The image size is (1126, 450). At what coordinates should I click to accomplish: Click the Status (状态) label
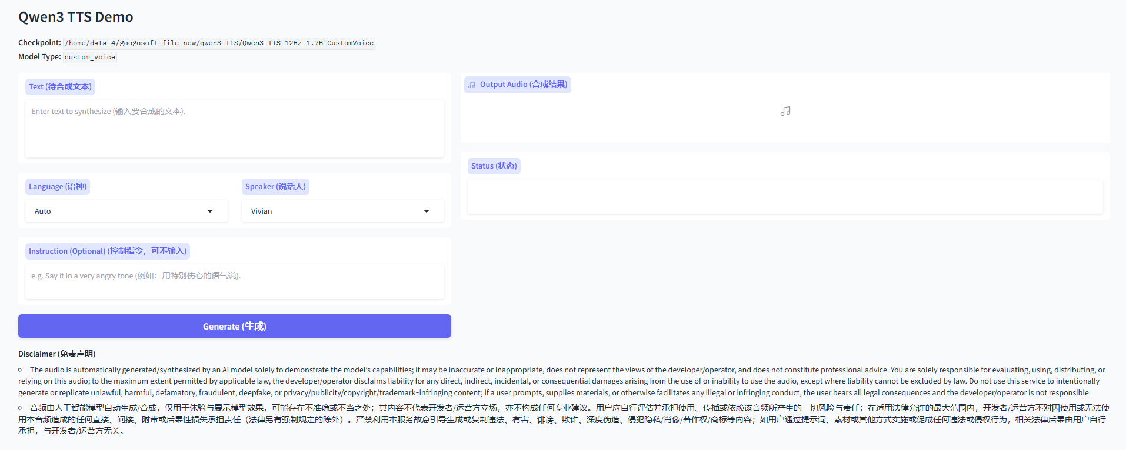coord(494,166)
